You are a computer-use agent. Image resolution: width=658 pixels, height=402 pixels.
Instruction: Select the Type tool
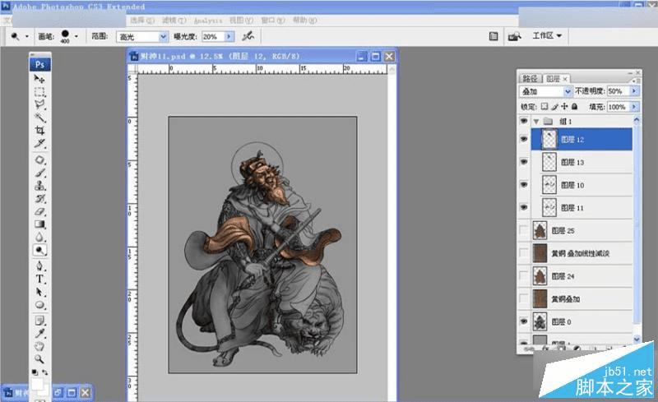tap(39, 279)
